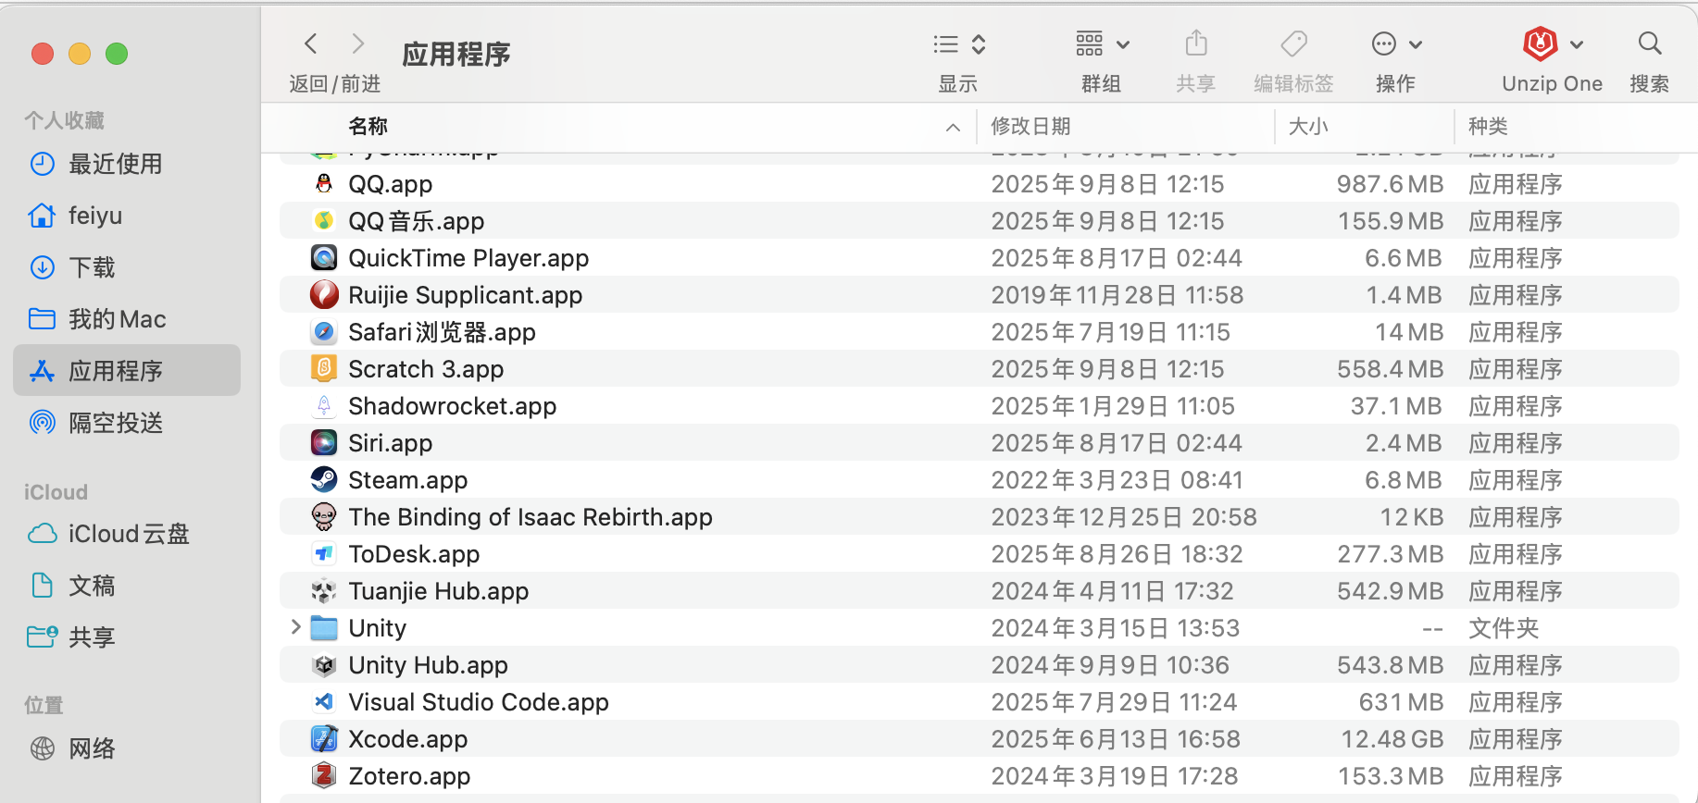1698x803 pixels.
Task: Click the Zotero app icon
Action: 323,775
